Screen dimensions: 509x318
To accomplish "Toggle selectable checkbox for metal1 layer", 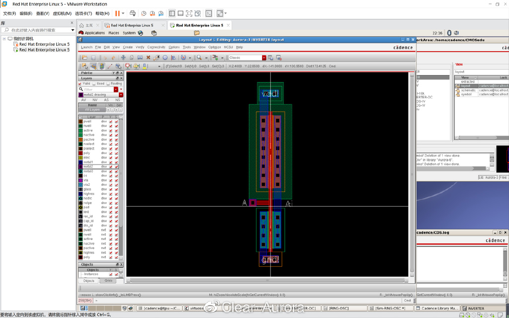I will 117,162.
